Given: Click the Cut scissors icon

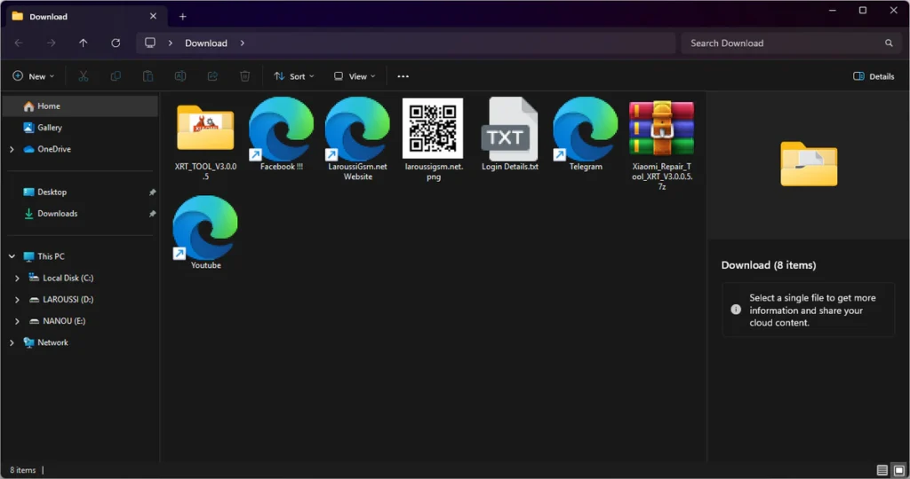Looking at the screenshot, I should click(83, 76).
